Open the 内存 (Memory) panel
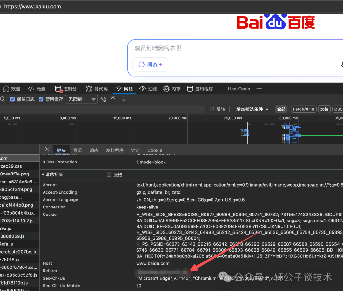Image resolution: width=343 pixels, height=291 pixels. [171, 89]
